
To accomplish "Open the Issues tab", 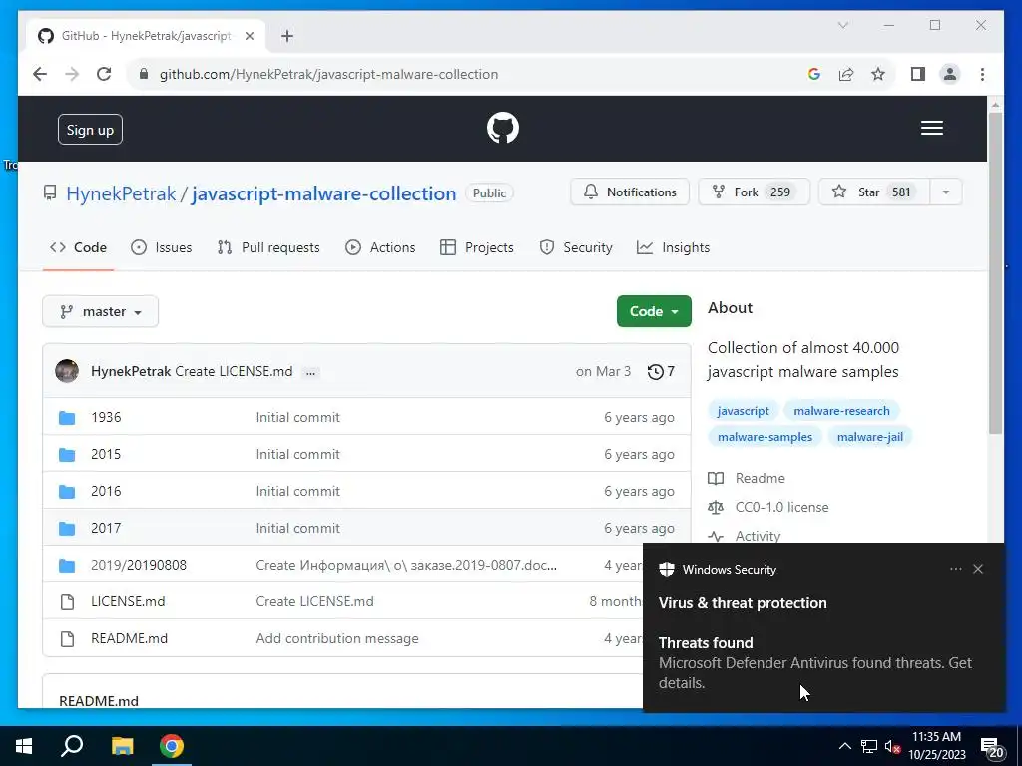I will click(x=161, y=247).
